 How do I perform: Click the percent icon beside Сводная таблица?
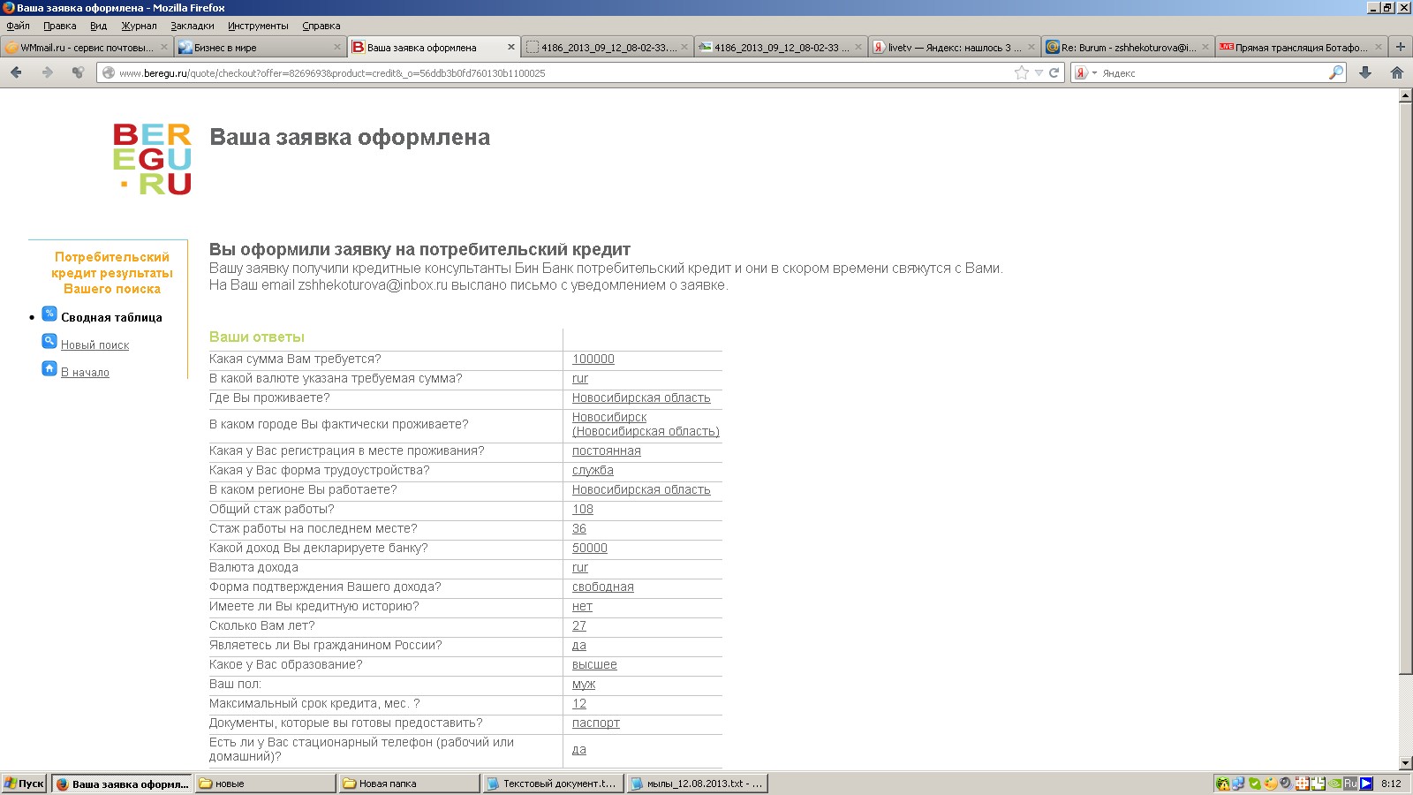click(49, 314)
